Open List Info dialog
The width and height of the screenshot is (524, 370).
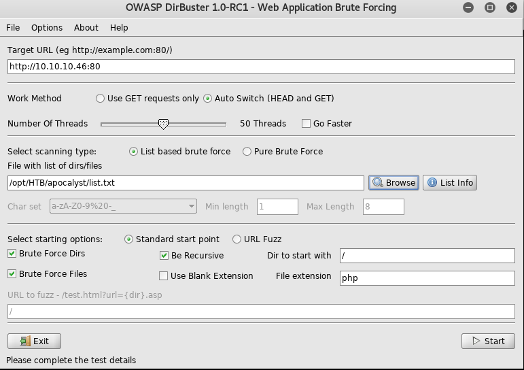[x=450, y=183]
